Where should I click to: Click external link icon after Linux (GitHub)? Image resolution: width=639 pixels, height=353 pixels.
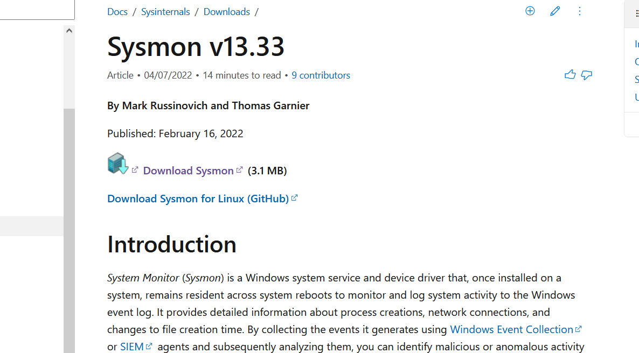(x=295, y=198)
